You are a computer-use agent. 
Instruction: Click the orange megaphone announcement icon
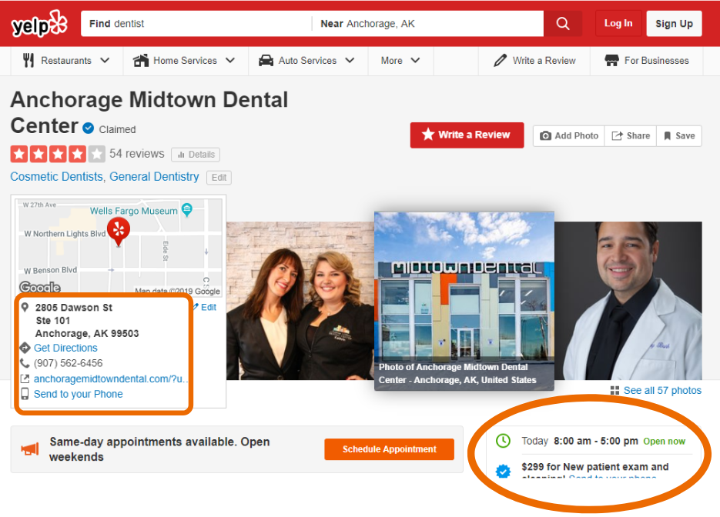pyautogui.click(x=30, y=449)
